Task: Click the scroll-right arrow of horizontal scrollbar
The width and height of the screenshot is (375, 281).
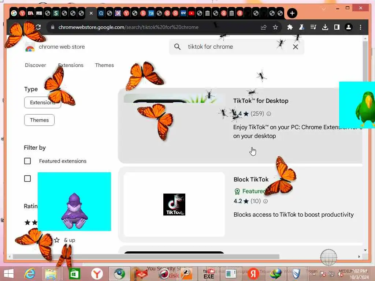Action: click(359, 256)
